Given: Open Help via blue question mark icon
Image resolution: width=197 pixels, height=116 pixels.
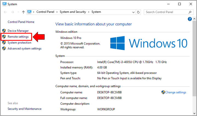Looking at the screenshot, I should point(190,19).
